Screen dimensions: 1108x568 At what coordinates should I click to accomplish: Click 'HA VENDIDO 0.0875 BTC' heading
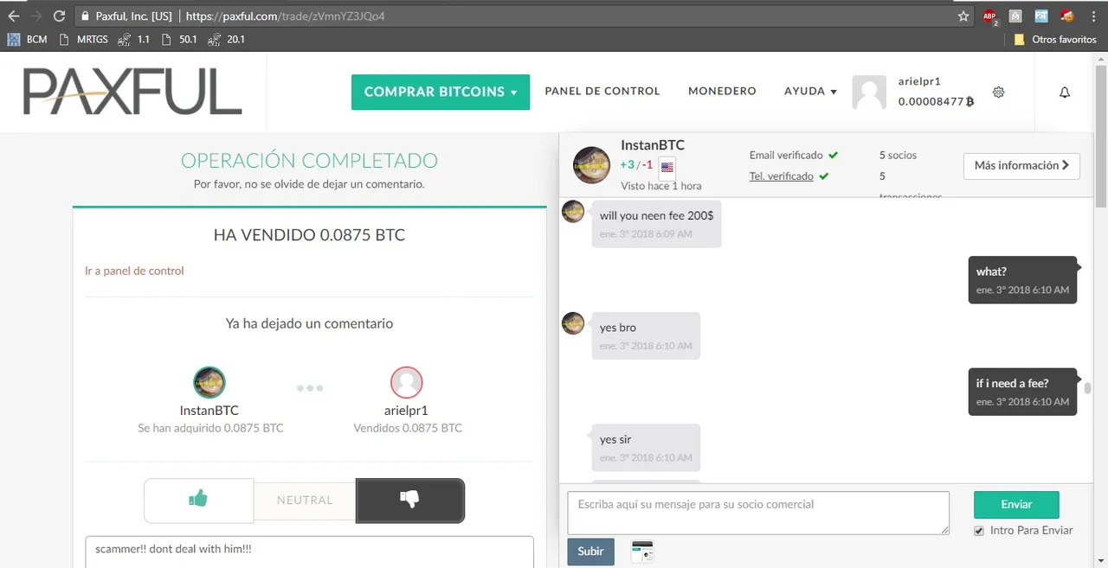[x=309, y=235]
